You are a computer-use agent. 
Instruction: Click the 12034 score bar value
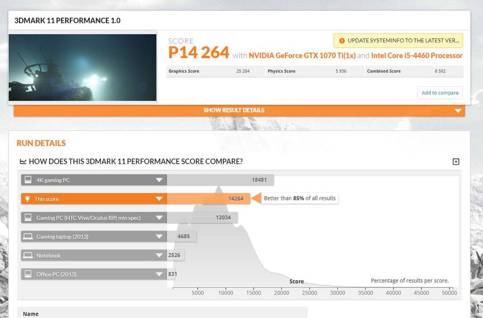[x=223, y=217]
